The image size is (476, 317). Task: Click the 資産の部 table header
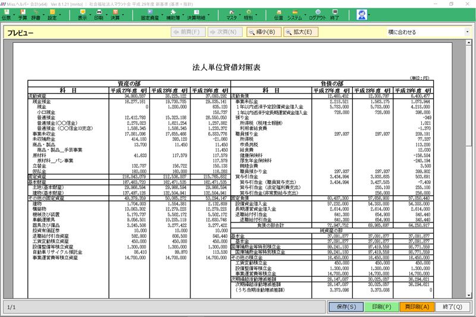[129, 83]
